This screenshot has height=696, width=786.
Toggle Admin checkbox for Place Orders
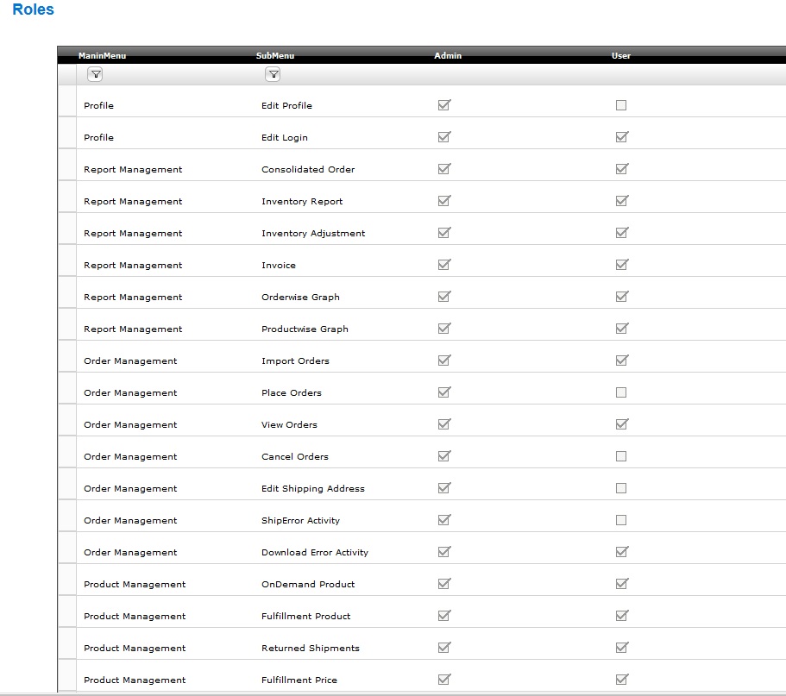click(444, 392)
